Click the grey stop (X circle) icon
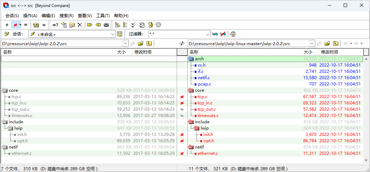The image size is (370, 172). click(158, 25)
